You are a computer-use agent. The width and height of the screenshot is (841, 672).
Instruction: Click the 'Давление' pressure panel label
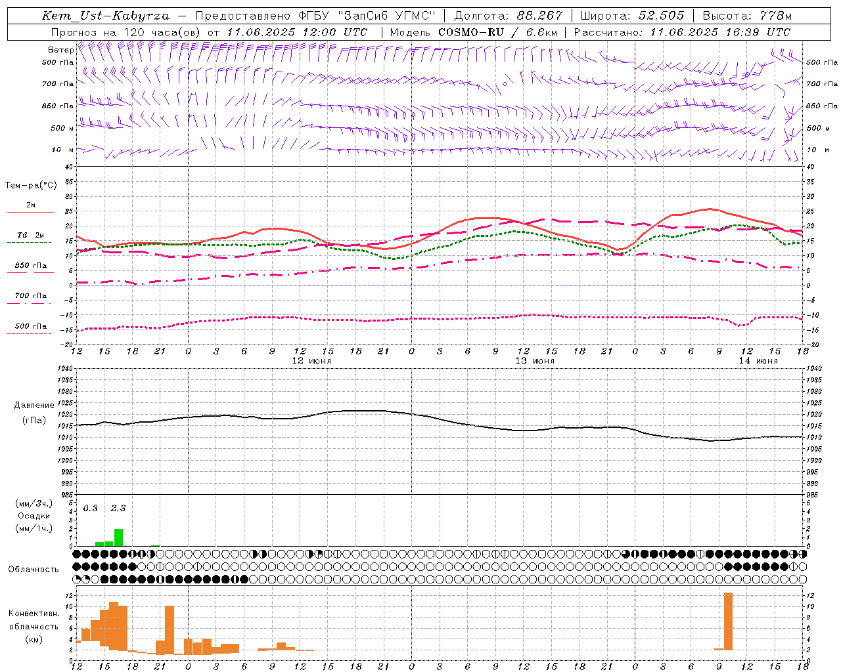tap(34, 406)
